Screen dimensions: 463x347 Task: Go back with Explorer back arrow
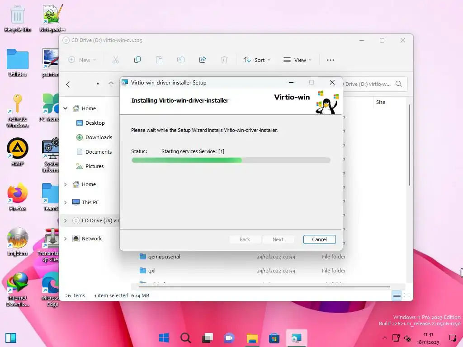pos(68,84)
